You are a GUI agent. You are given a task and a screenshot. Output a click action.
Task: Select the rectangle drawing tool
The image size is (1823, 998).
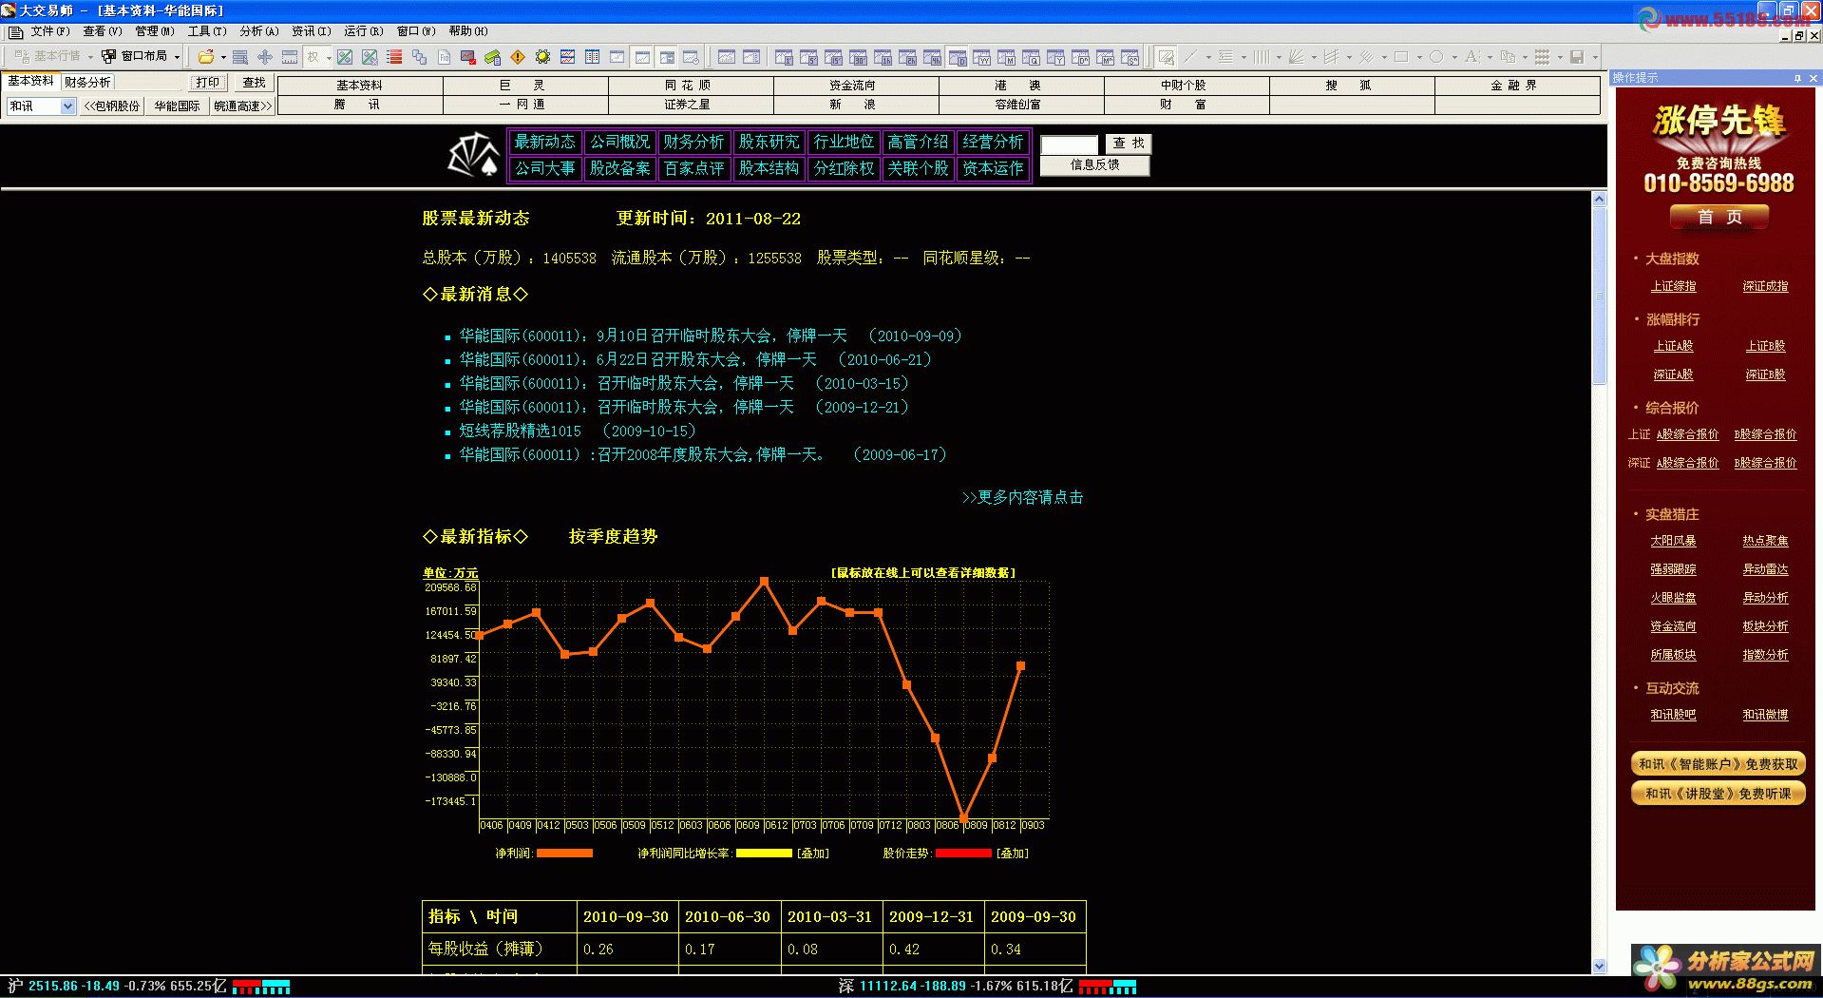(1401, 57)
